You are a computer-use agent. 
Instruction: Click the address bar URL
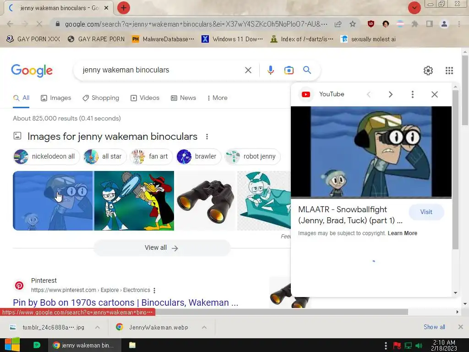pos(196,24)
